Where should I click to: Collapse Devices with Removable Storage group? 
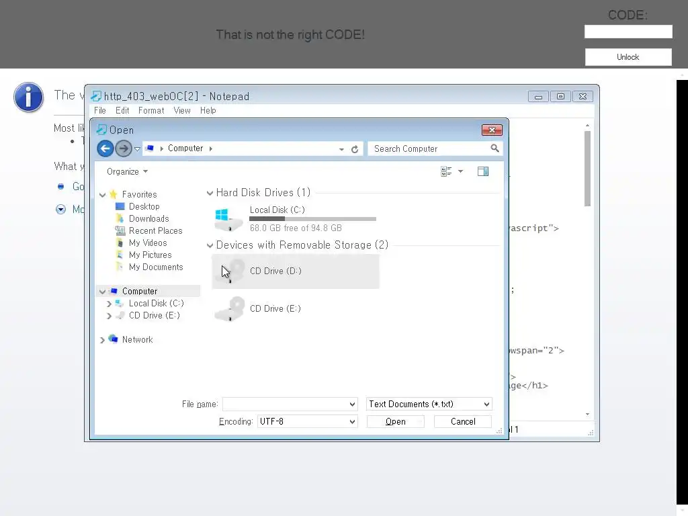210,245
